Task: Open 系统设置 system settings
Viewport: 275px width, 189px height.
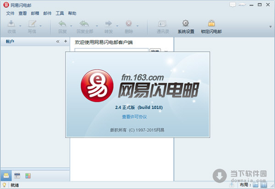Action: pyautogui.click(x=186, y=27)
